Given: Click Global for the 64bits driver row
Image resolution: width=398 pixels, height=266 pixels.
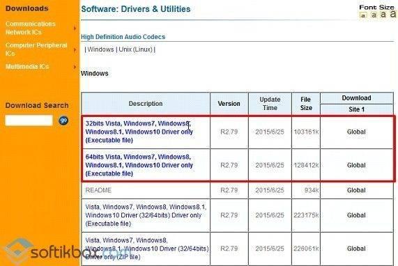Looking at the screenshot, I should [x=356, y=165].
